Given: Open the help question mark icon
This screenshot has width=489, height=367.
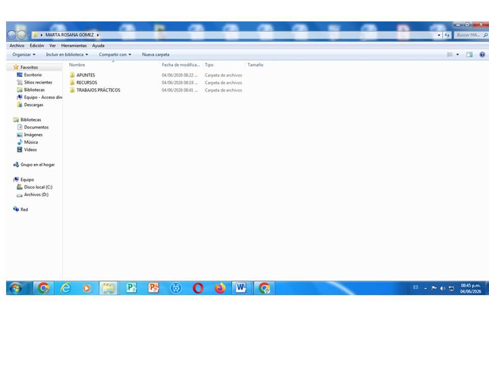Looking at the screenshot, I should point(482,55).
